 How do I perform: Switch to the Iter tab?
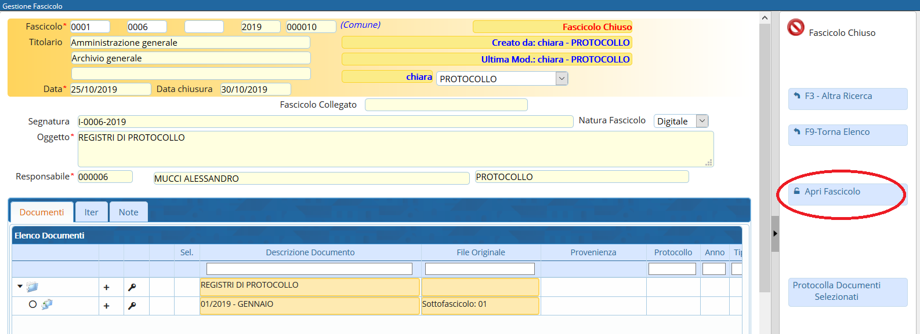[91, 212]
